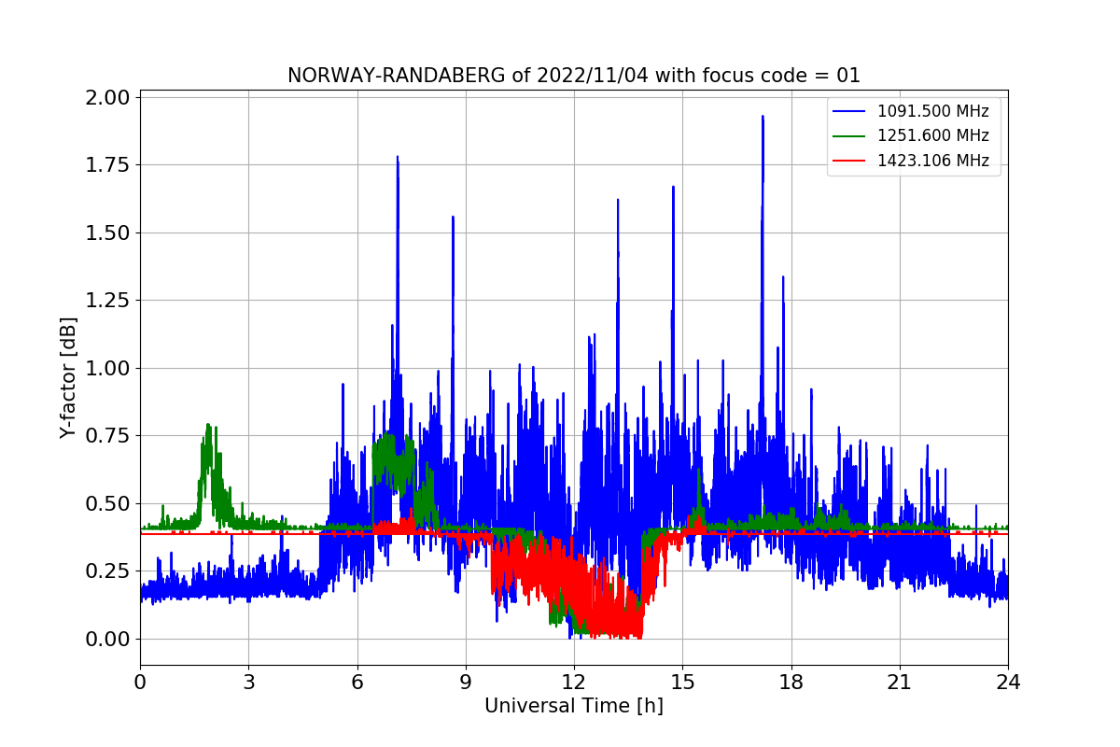Click the 0.50 y-axis tick label

109,504
